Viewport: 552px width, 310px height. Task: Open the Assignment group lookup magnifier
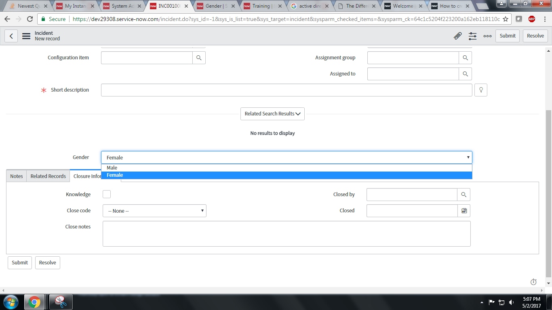coord(465,57)
